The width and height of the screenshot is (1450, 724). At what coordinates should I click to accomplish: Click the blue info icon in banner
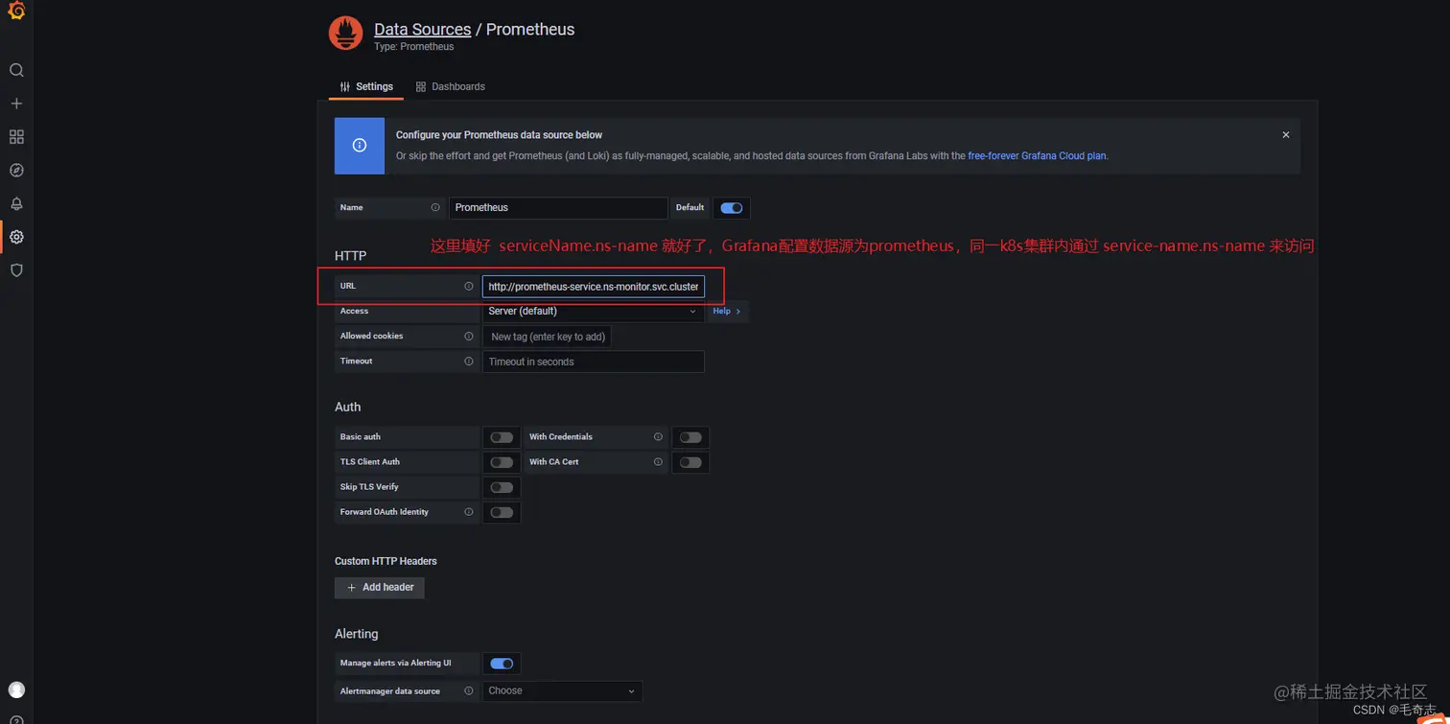360,146
